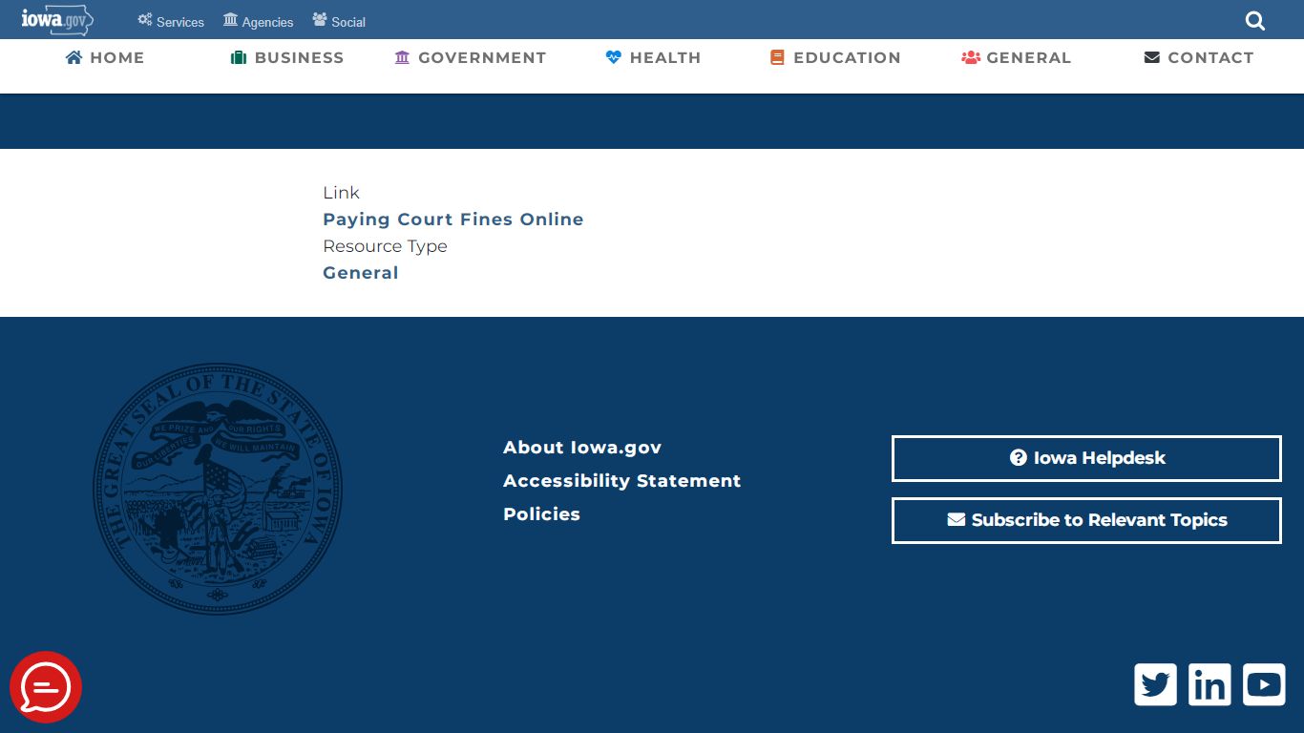This screenshot has width=1304, height=733.
Task: Open the Services link in top bar
Action: tap(171, 21)
